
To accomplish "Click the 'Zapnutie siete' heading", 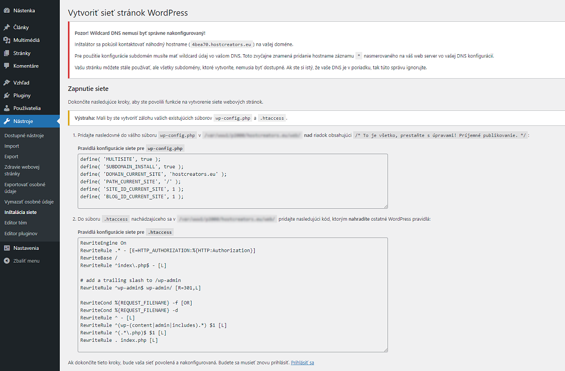I will 89,89.
